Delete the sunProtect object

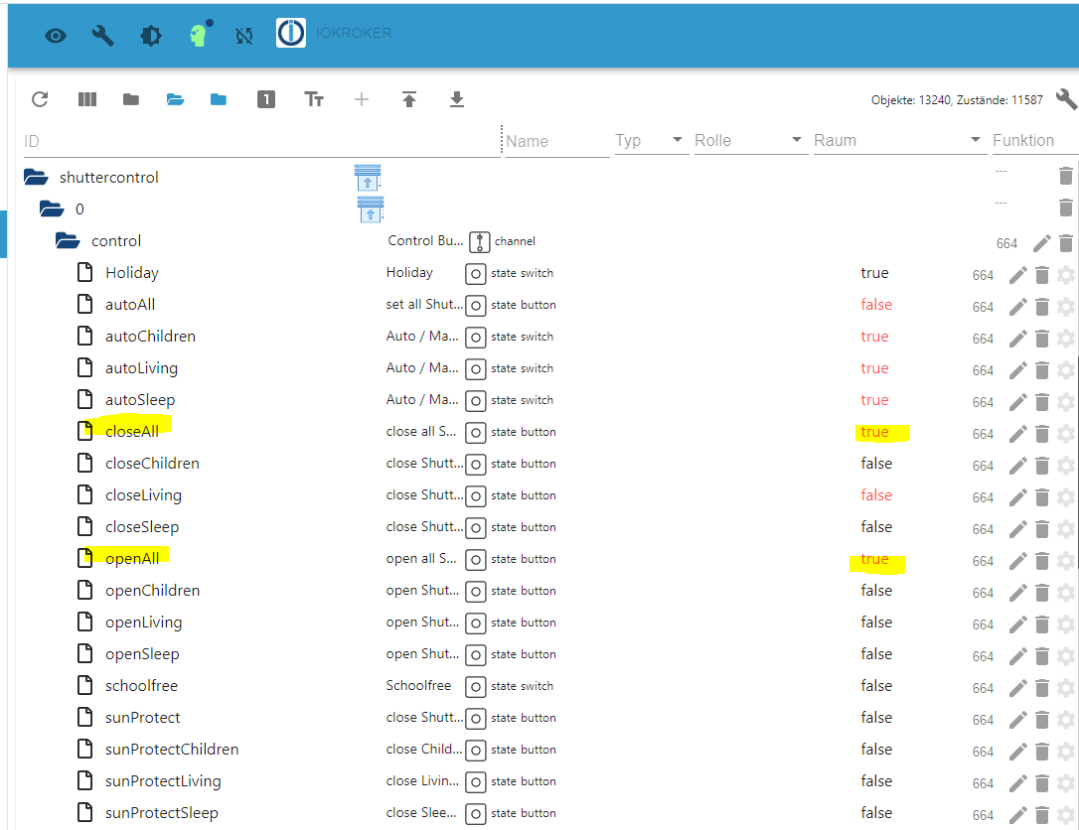1042,720
